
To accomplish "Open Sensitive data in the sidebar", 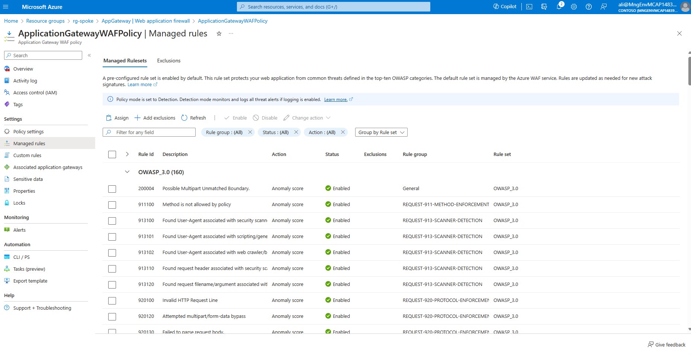I will (28, 179).
